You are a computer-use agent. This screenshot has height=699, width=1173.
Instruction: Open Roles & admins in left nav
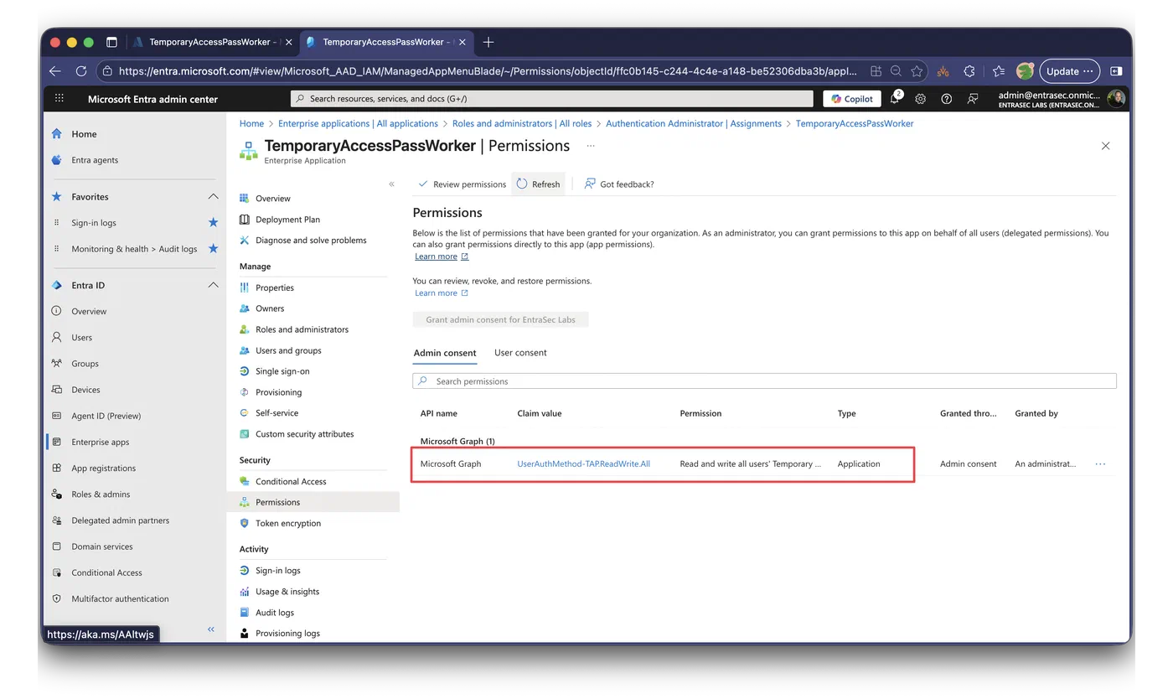(101, 494)
